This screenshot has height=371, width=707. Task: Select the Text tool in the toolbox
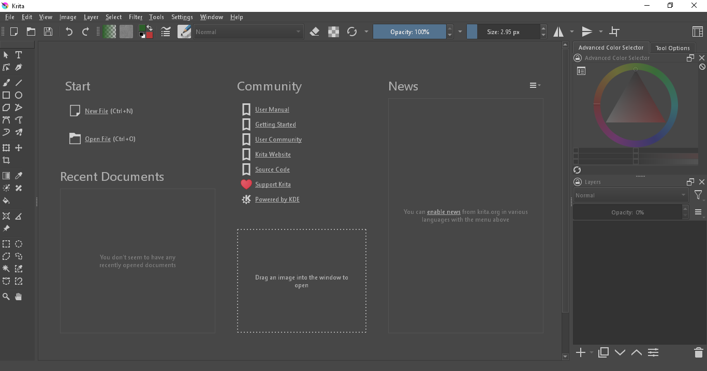pos(19,55)
